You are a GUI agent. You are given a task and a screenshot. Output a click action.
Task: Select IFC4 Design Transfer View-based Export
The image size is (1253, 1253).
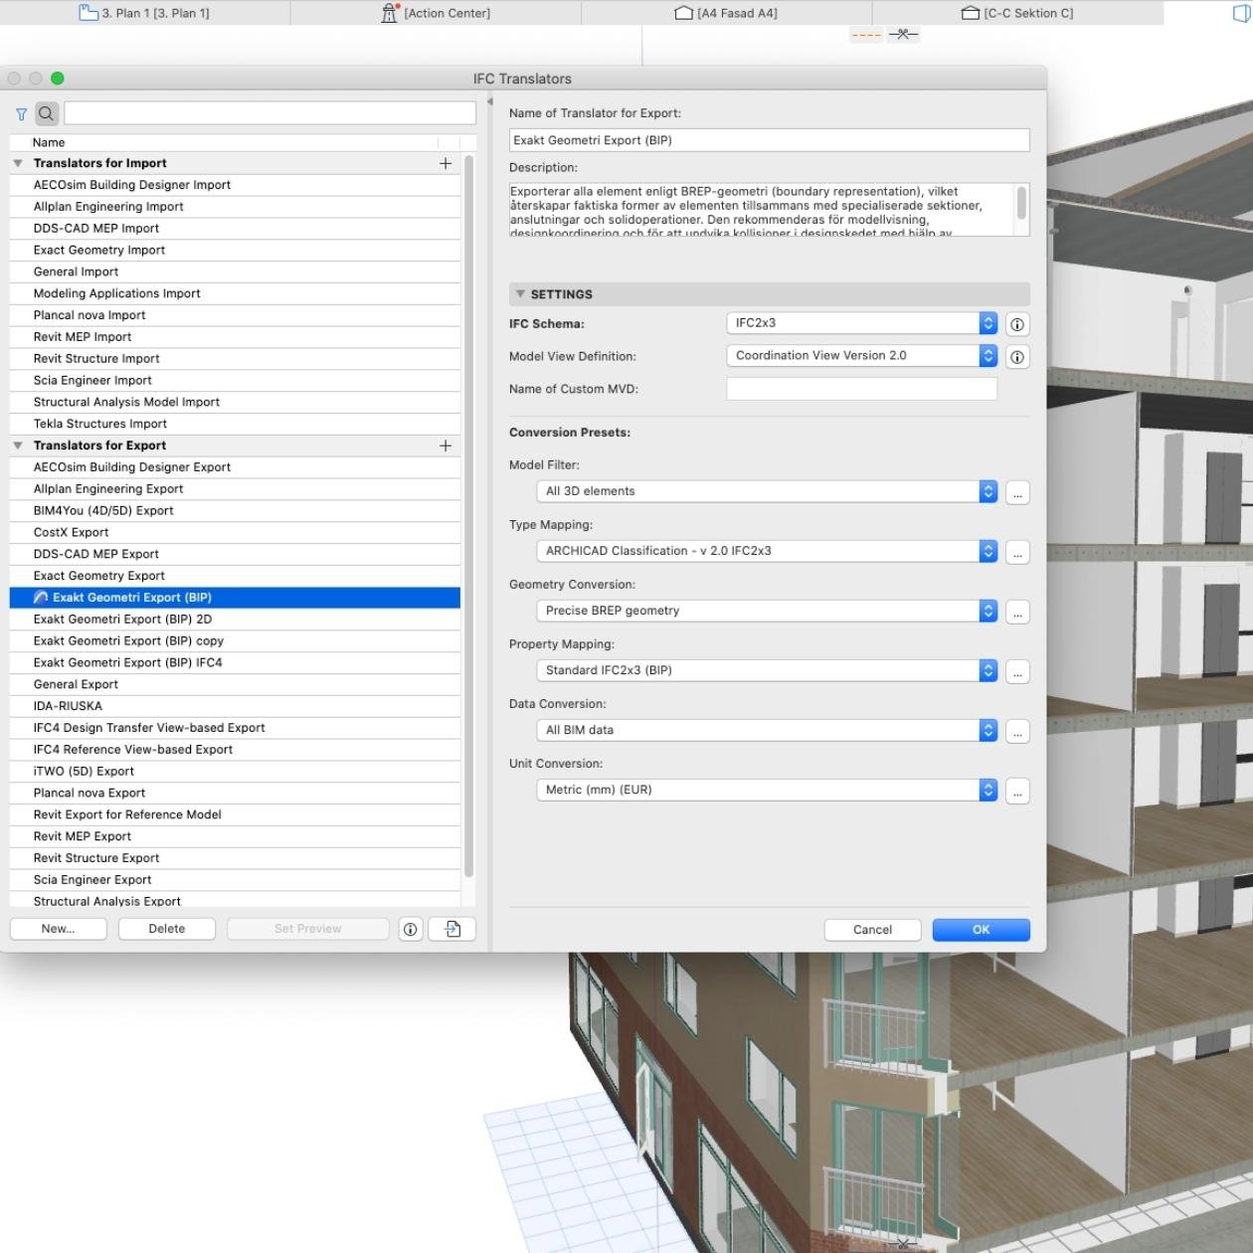point(235,728)
